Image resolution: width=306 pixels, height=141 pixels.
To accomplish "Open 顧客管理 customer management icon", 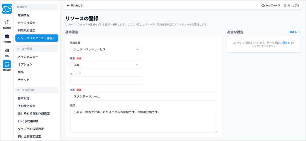I will pyautogui.click(x=7, y=23).
